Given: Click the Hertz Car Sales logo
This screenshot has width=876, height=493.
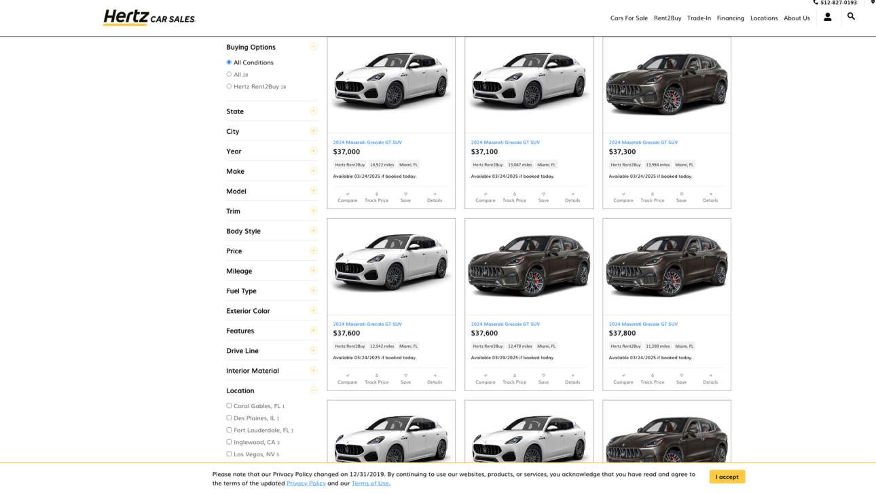Looking at the screenshot, I should pyautogui.click(x=149, y=18).
